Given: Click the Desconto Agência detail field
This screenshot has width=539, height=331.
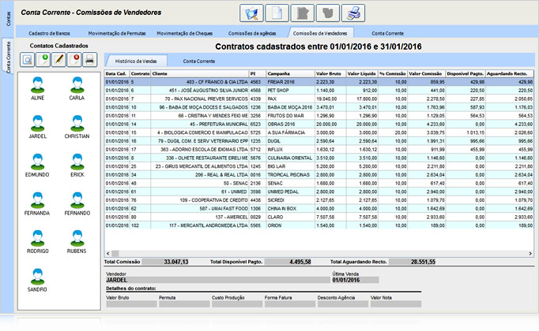Looking at the screenshot, I should (343, 304).
